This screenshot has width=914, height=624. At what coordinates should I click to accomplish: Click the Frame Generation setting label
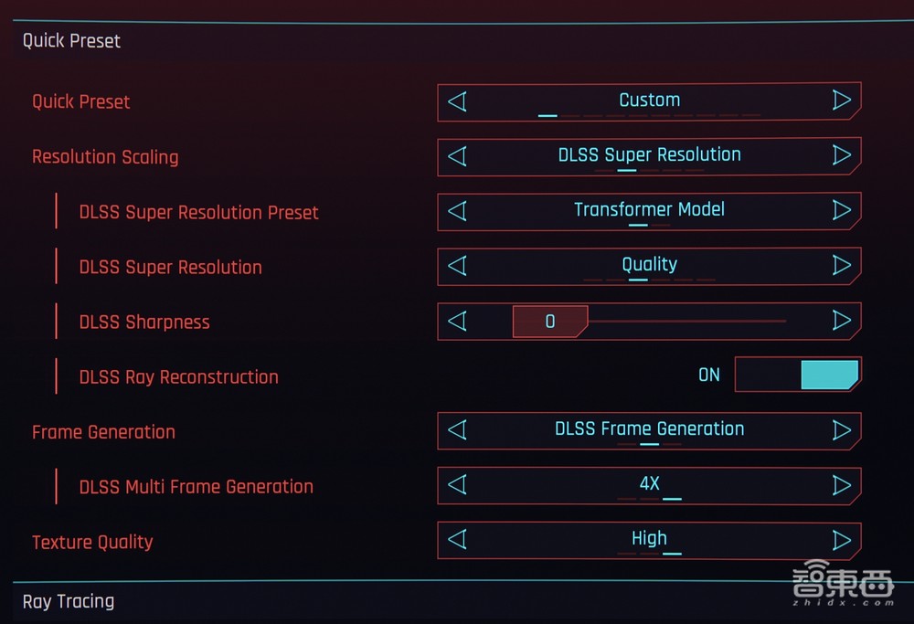(x=103, y=432)
